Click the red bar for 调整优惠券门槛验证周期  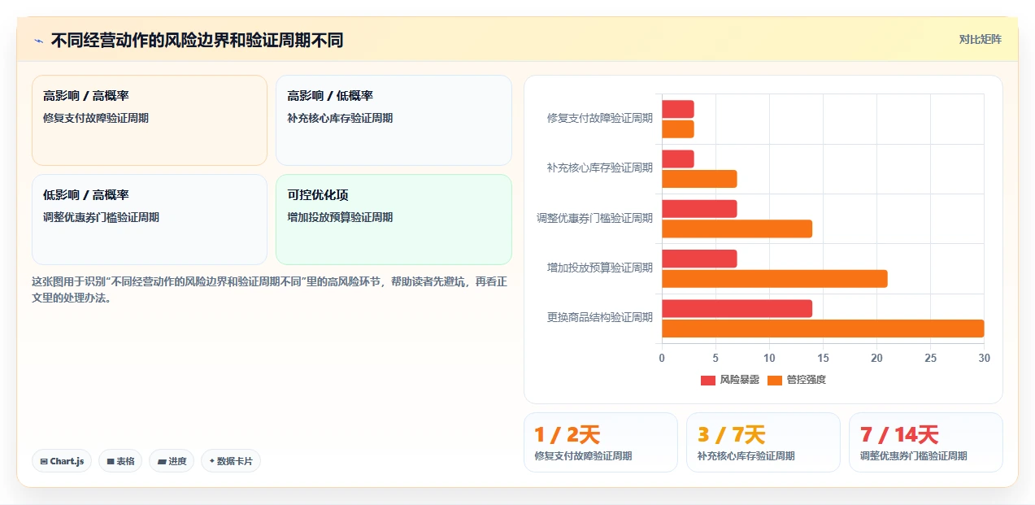[x=699, y=209]
